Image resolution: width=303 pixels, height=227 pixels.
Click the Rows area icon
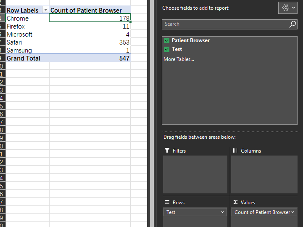coord(167,202)
